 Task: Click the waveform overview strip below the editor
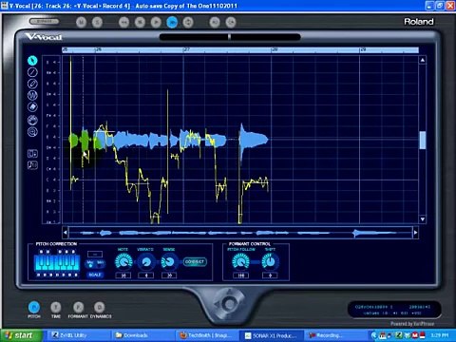point(240,233)
